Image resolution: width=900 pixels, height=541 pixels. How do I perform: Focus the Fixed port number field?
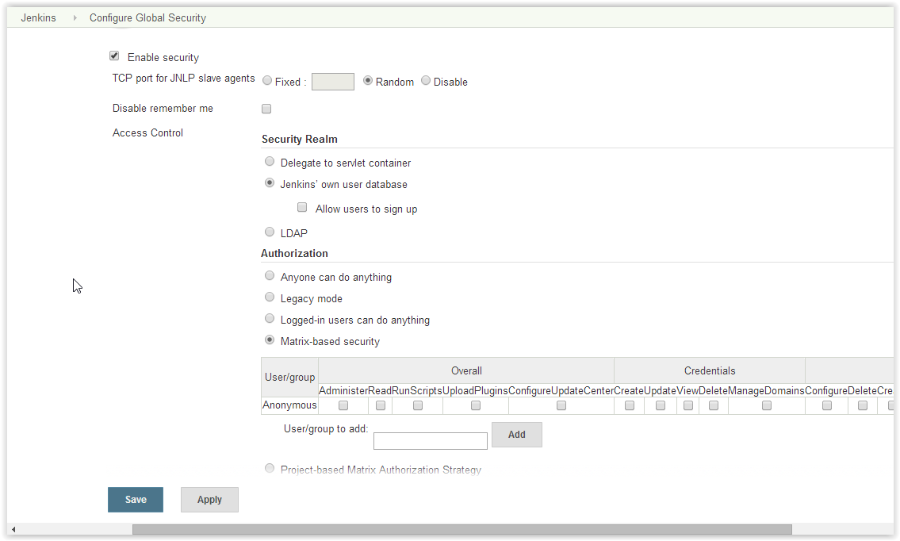pyautogui.click(x=333, y=82)
